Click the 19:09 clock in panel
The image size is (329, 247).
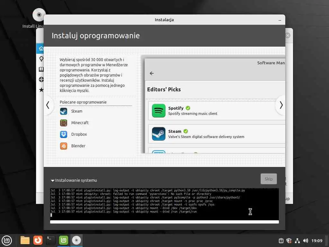(x=317, y=241)
